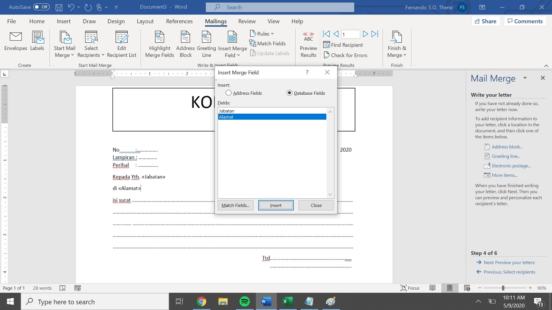
Task: Switch to the Review ribbon tab
Action: click(x=246, y=21)
